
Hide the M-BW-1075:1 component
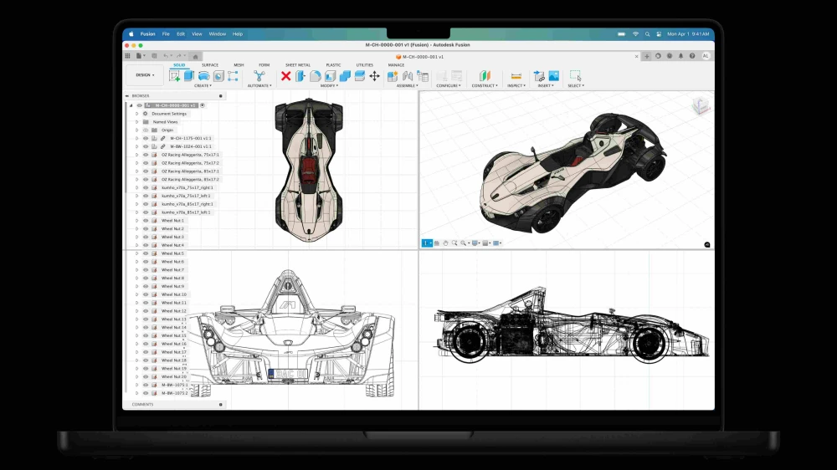click(x=145, y=385)
